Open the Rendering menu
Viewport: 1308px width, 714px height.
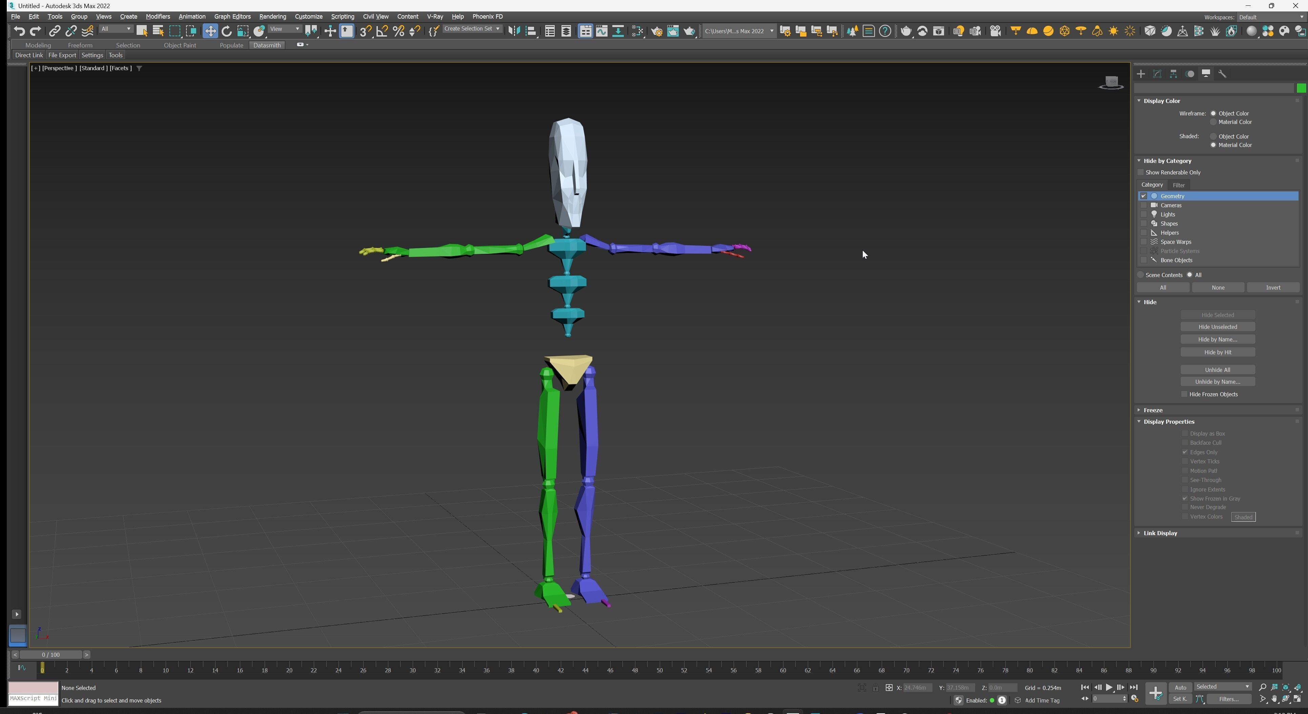pos(272,17)
